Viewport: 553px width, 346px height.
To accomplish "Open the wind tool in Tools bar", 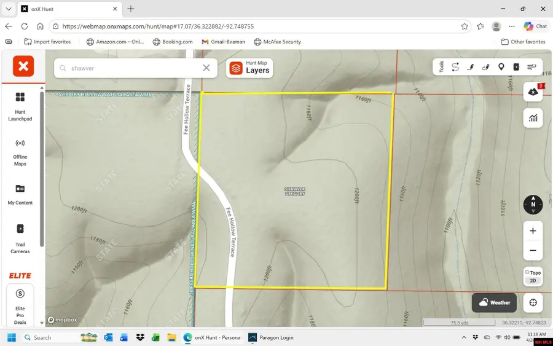I will 531,67.
